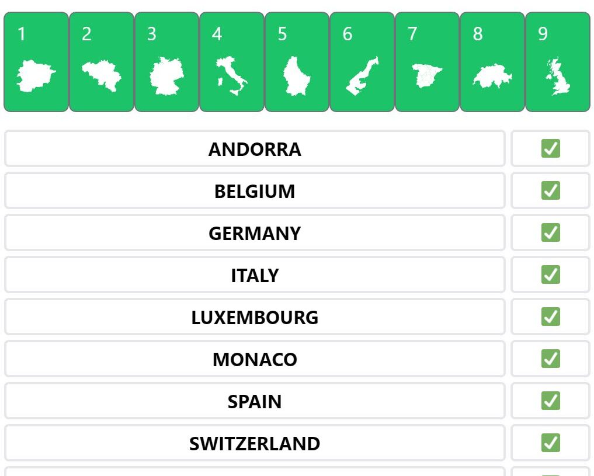Select card 1 with Andorra silhouette
Viewport: 594px width, 476px height.
click(36, 62)
